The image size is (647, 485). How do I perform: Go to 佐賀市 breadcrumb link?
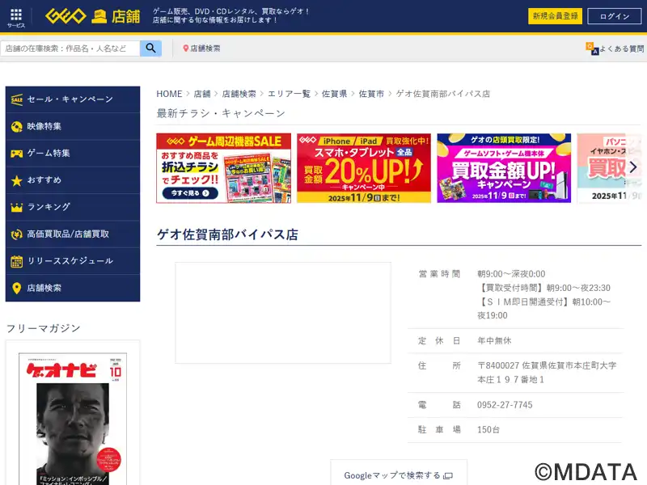click(x=371, y=94)
